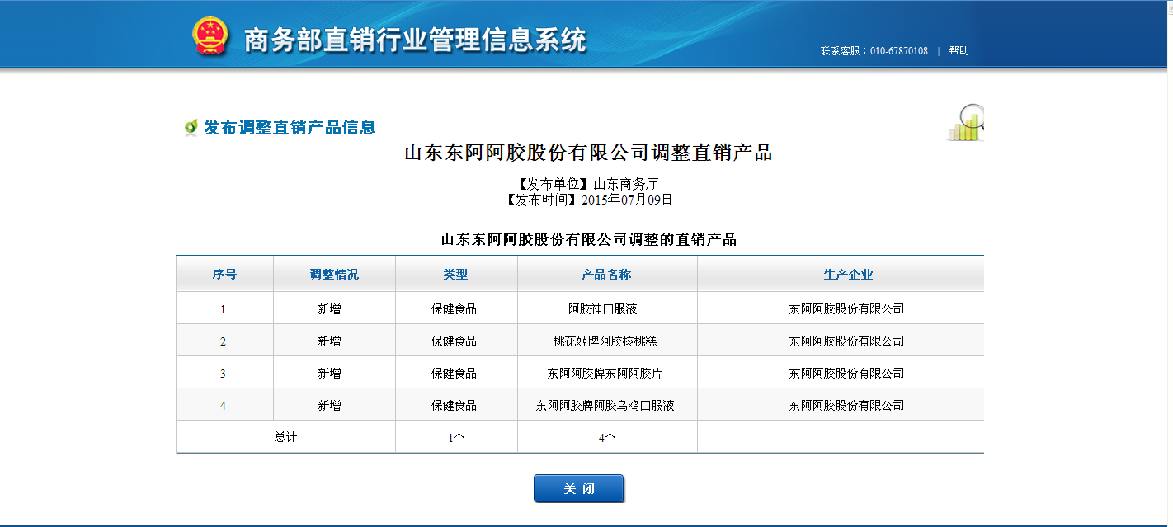Viewport: 1173px width, 527px height.
Task: Click product 阿胶神口服液 in row 1
Action: pyautogui.click(x=602, y=309)
